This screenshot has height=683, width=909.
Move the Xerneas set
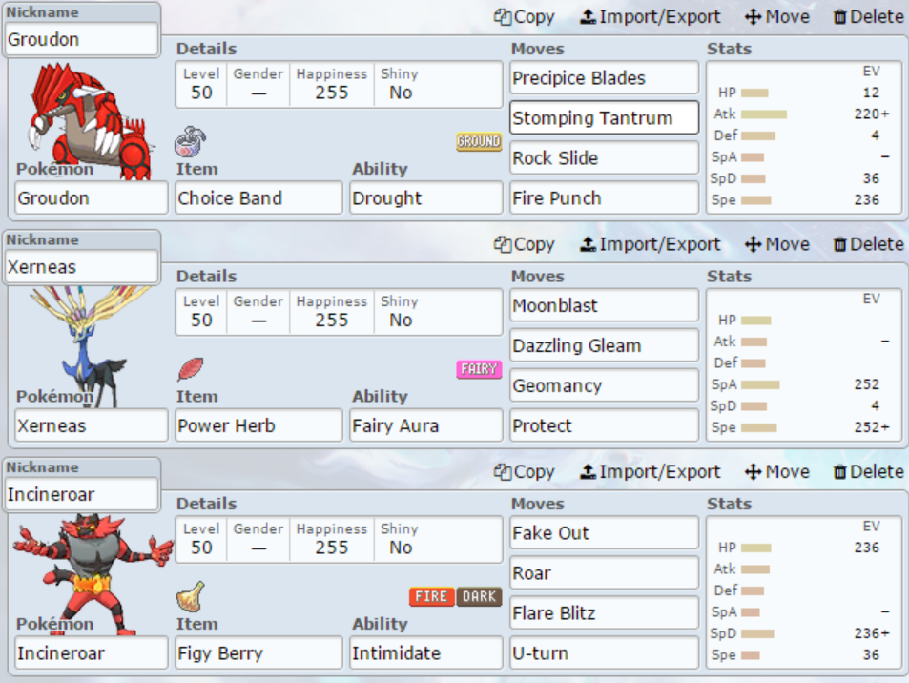776,244
